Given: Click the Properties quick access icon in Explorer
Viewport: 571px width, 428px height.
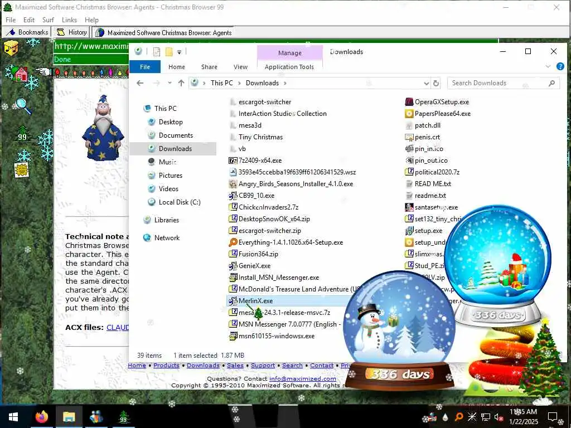Looking at the screenshot, I should pos(157,52).
